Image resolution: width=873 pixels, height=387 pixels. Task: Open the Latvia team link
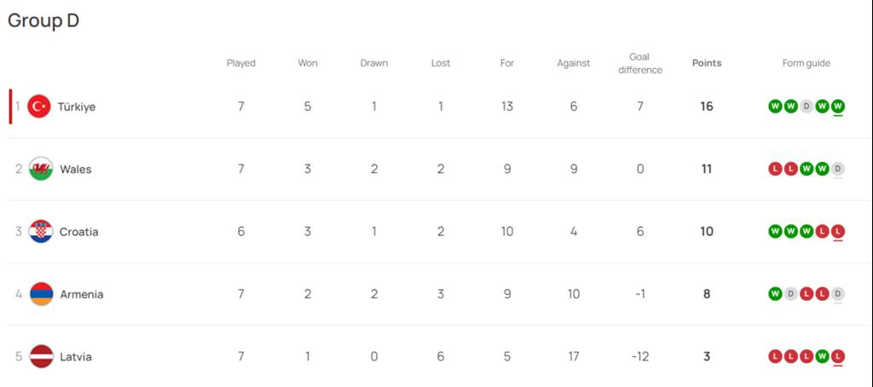click(x=76, y=357)
